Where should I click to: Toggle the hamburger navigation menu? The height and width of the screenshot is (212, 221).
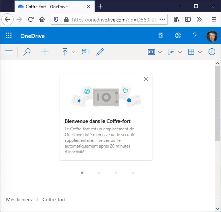pyautogui.click(x=9, y=52)
